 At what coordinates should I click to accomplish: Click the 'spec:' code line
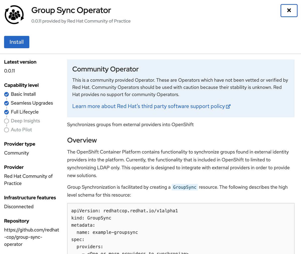[x=78, y=239]
